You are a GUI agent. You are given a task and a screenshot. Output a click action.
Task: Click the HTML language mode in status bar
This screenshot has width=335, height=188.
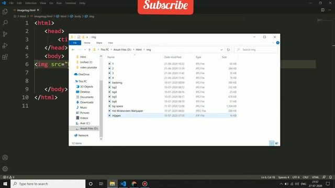click(x=315, y=177)
